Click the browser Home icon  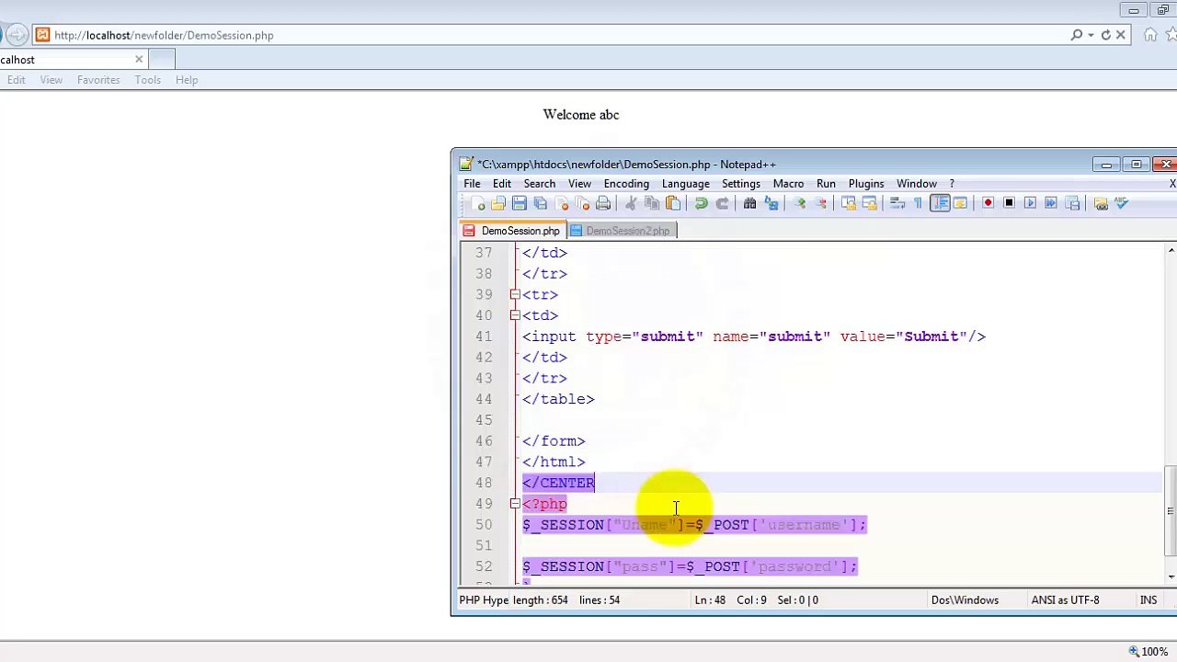click(1150, 35)
